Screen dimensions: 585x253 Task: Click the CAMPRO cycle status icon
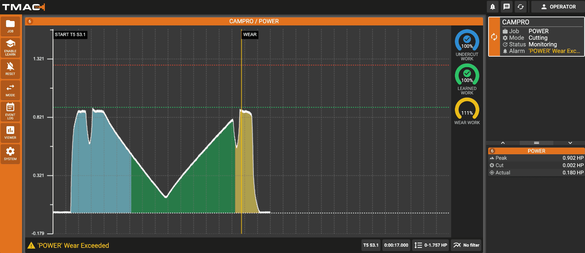tap(494, 37)
